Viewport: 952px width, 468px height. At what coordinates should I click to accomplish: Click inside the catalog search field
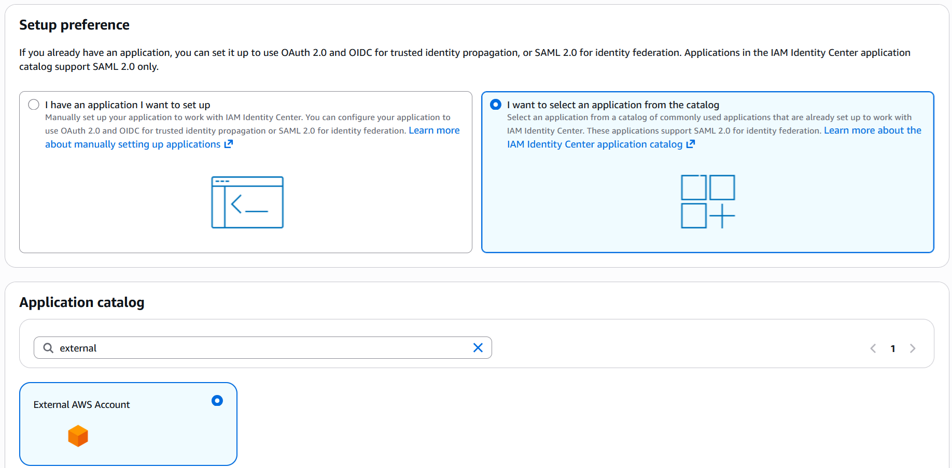pyautogui.click(x=259, y=348)
